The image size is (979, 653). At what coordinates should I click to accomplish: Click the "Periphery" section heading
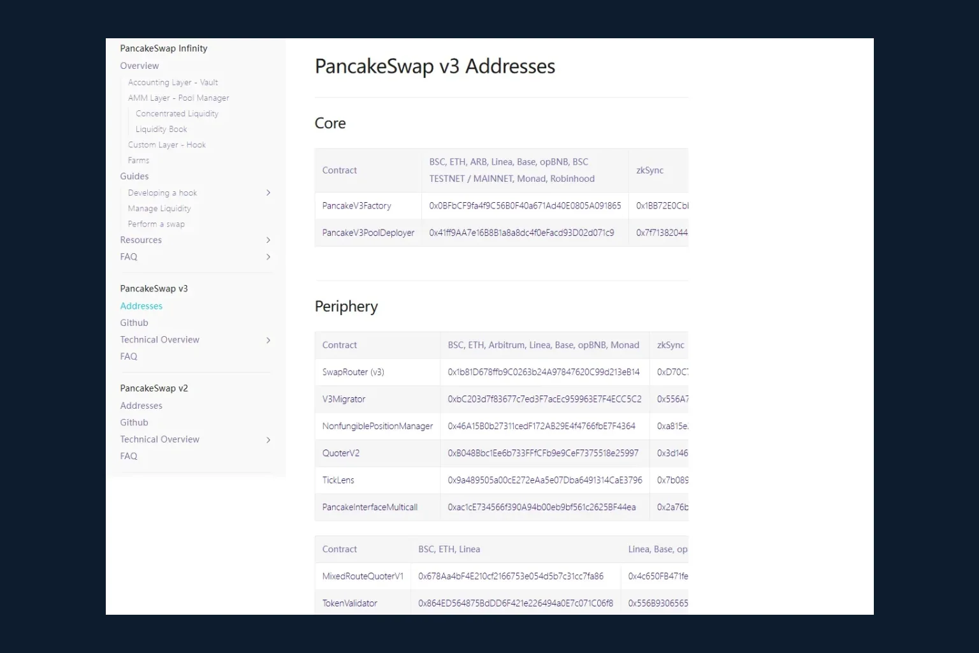click(x=346, y=307)
